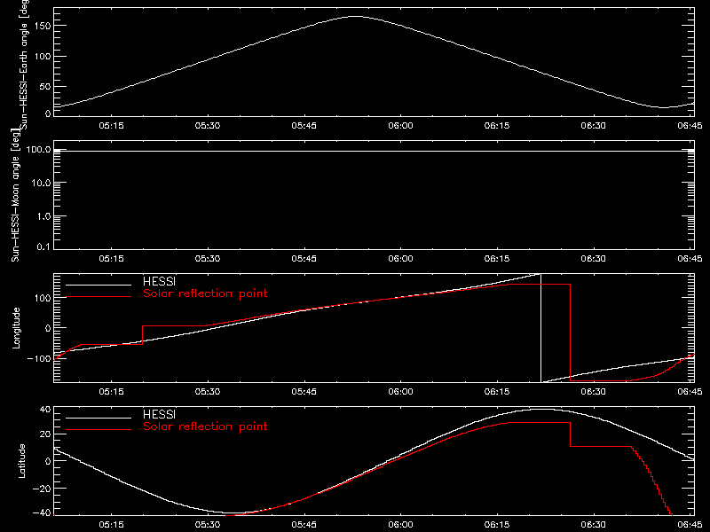The width and height of the screenshot is (710, 532).
Task: Click the peak of the Sun-HESSI-Earth angle curve
Action: [357, 17]
